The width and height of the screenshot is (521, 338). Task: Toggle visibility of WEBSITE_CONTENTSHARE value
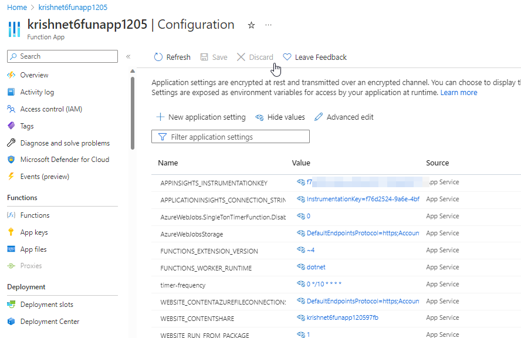click(x=301, y=317)
